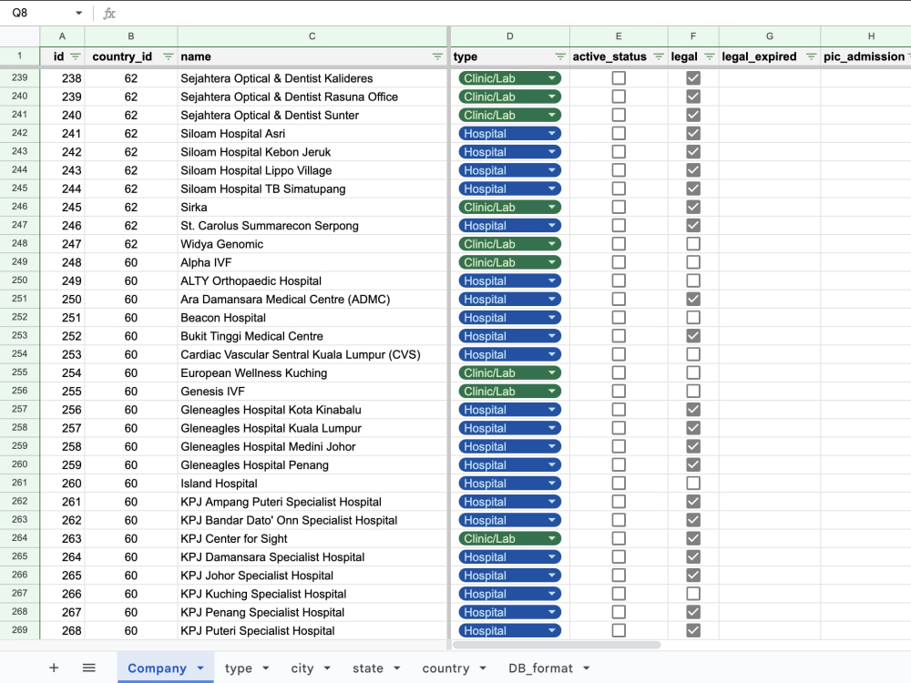Select id cell with value 252

62,336
